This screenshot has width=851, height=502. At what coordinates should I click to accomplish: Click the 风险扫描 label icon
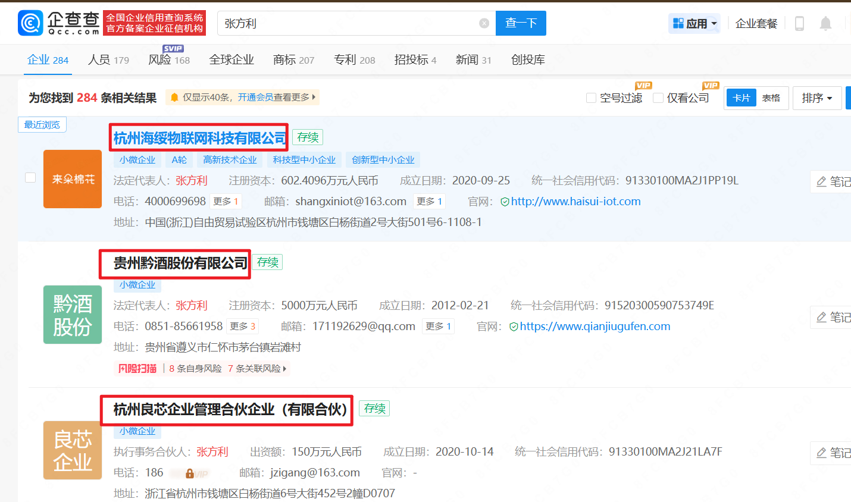pos(137,369)
